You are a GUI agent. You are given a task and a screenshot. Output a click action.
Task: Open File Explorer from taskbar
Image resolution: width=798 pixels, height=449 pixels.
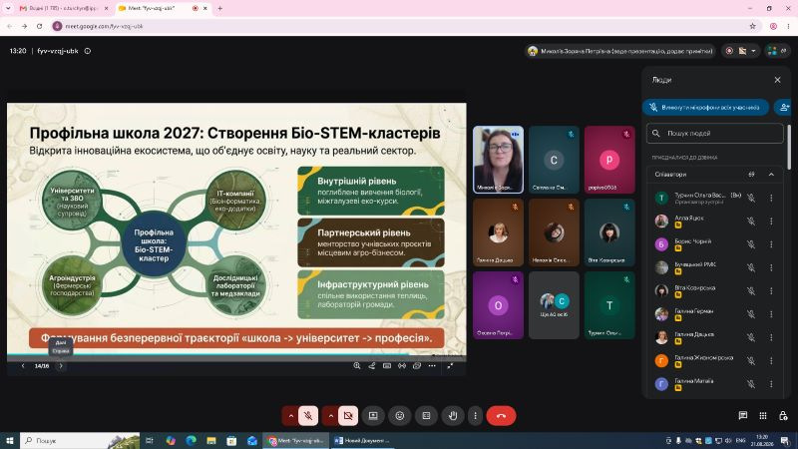(211, 440)
